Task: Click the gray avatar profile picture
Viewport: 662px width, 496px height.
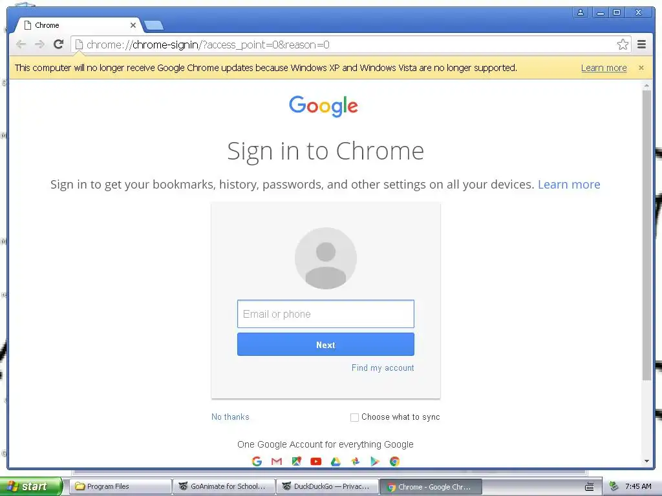Action: (326, 258)
